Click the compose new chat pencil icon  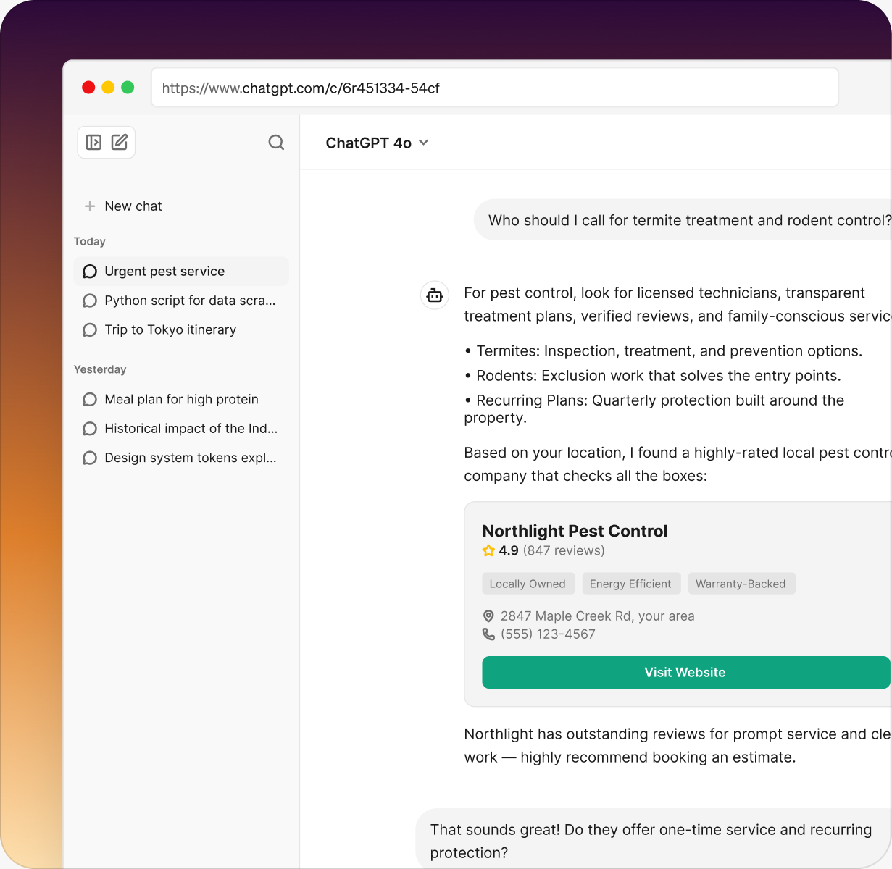coord(120,142)
